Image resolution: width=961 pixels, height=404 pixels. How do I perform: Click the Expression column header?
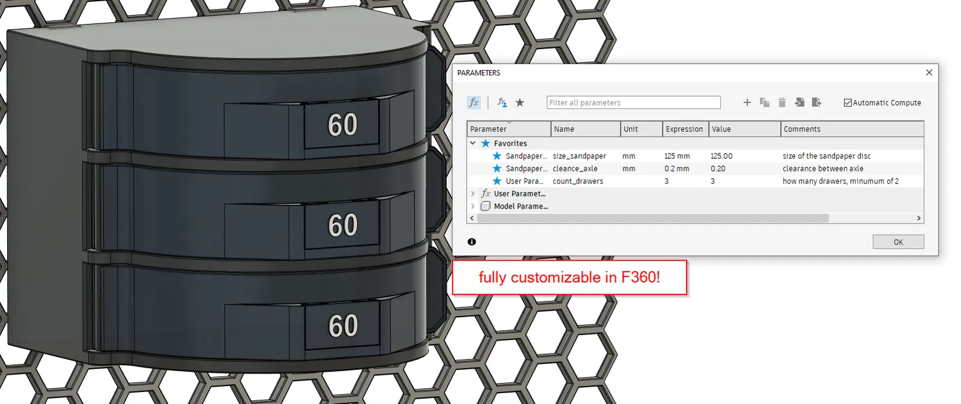point(685,129)
